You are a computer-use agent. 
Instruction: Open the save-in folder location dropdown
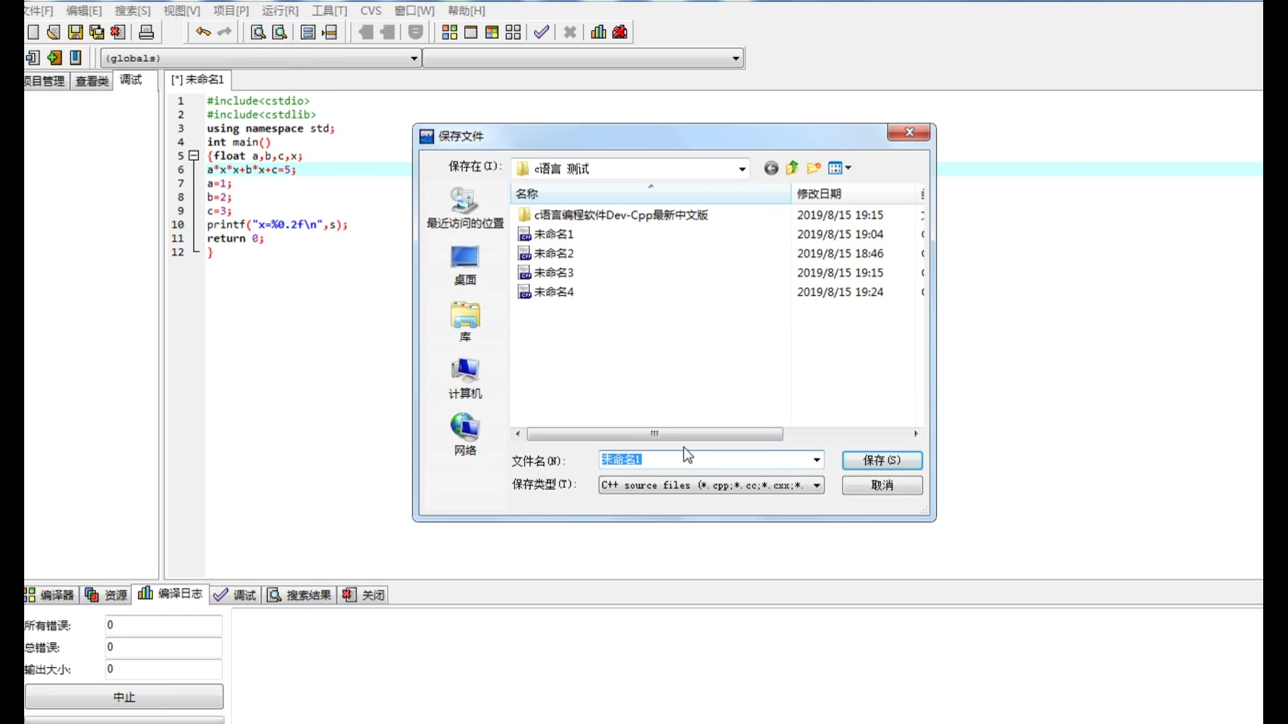pyautogui.click(x=742, y=169)
